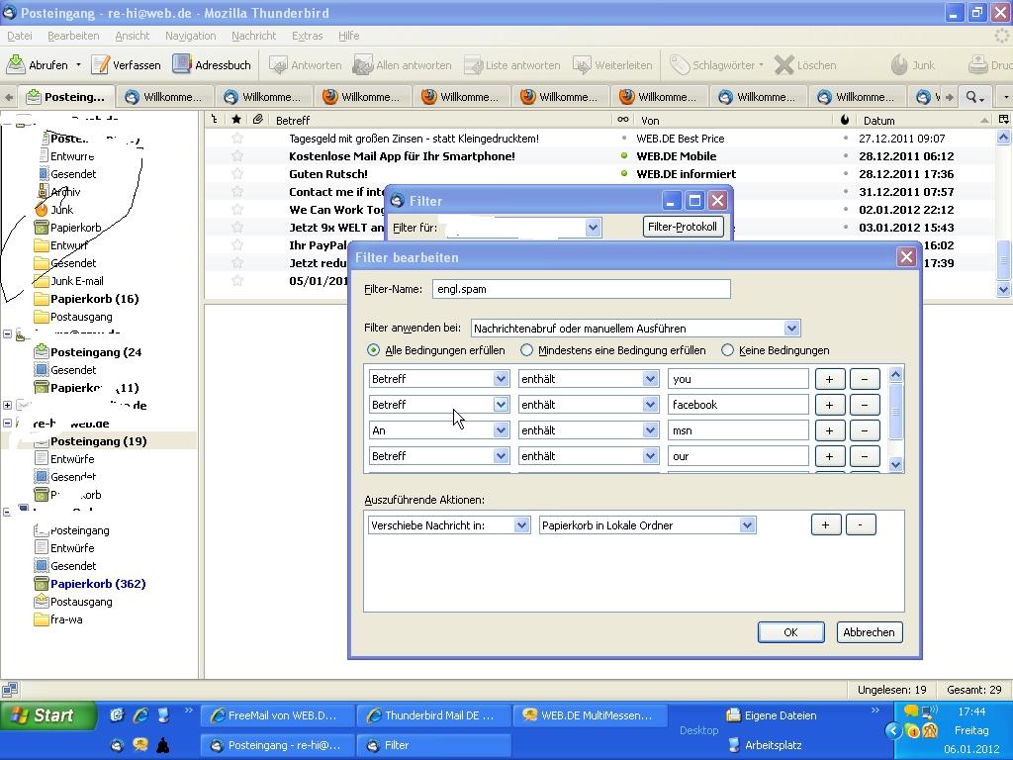Image resolution: width=1013 pixels, height=760 pixels.
Task: Open Papierkorb (362) trash folder
Action: (x=97, y=584)
